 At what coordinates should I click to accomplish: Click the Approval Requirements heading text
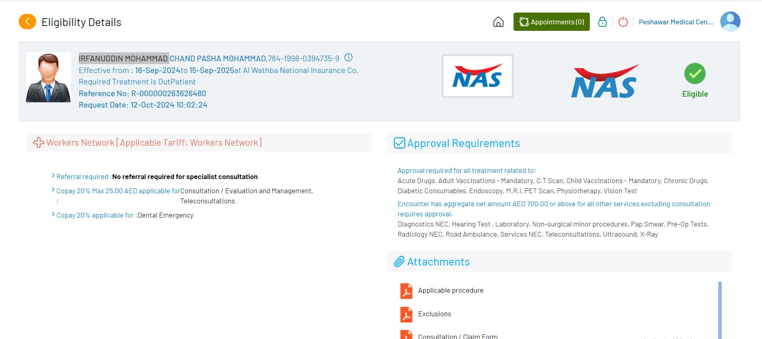point(464,143)
